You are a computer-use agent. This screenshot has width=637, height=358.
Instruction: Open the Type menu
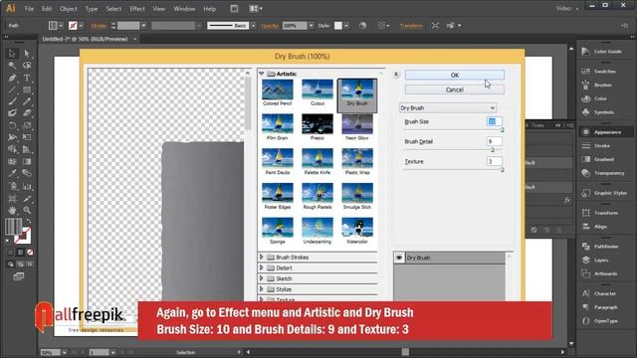91,9
